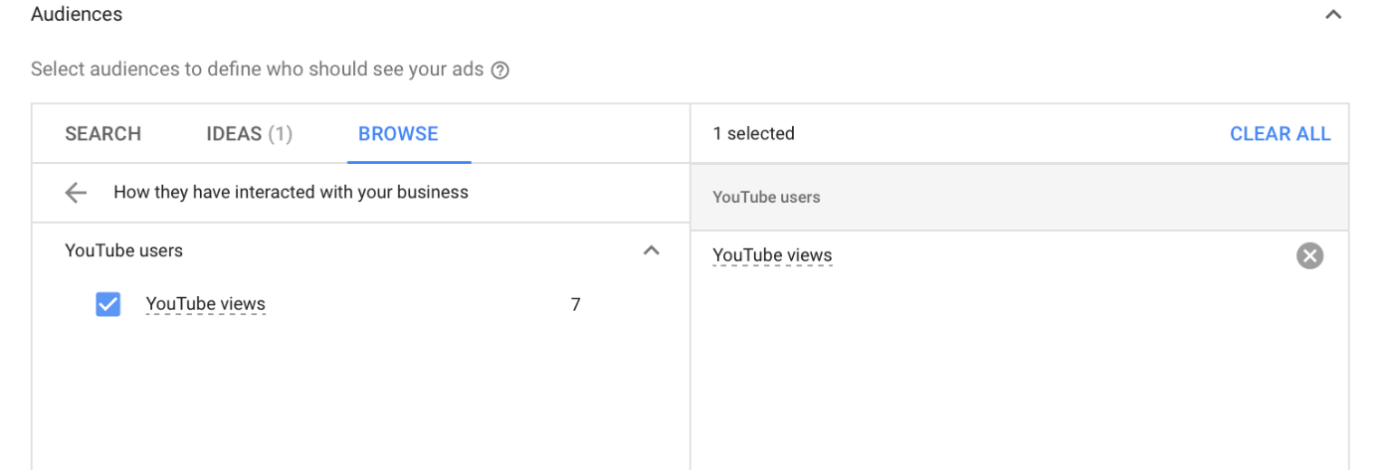Select the '1 selected' counter text
The width and height of the screenshot is (1375, 470).
(x=753, y=134)
